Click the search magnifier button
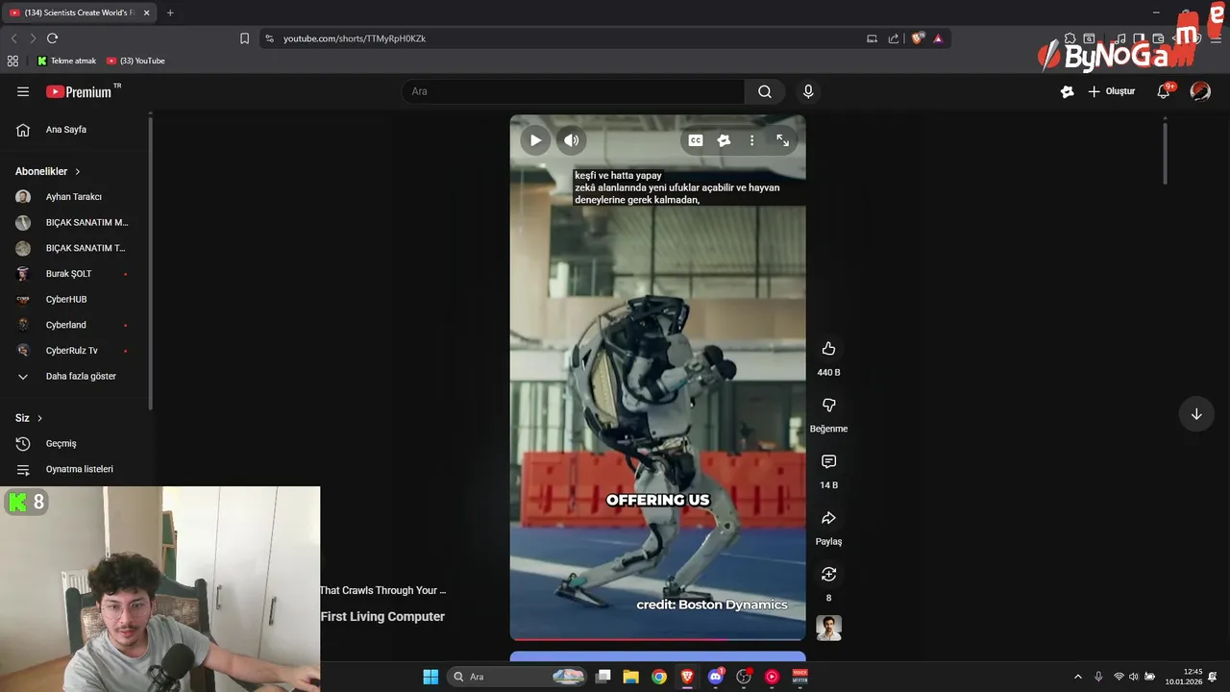 pos(765,91)
